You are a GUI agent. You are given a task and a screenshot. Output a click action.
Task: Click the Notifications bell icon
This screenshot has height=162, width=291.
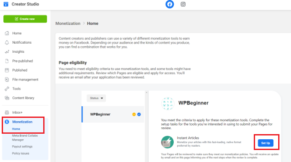click(7, 42)
